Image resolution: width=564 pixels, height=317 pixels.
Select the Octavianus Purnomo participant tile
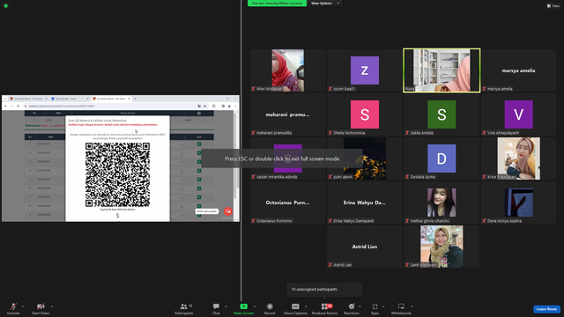(288, 203)
